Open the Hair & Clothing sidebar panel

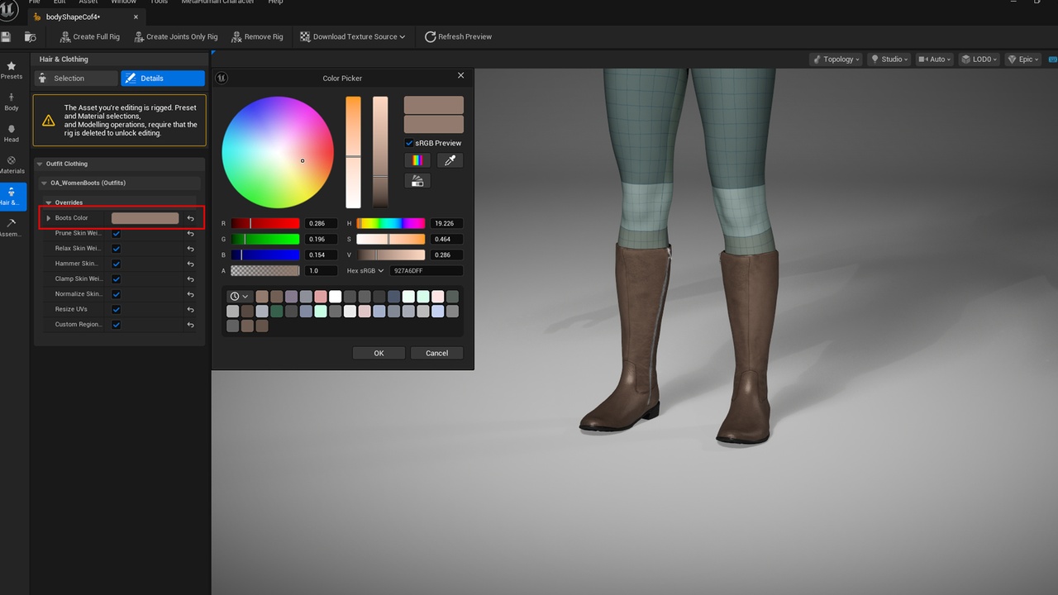(x=12, y=196)
